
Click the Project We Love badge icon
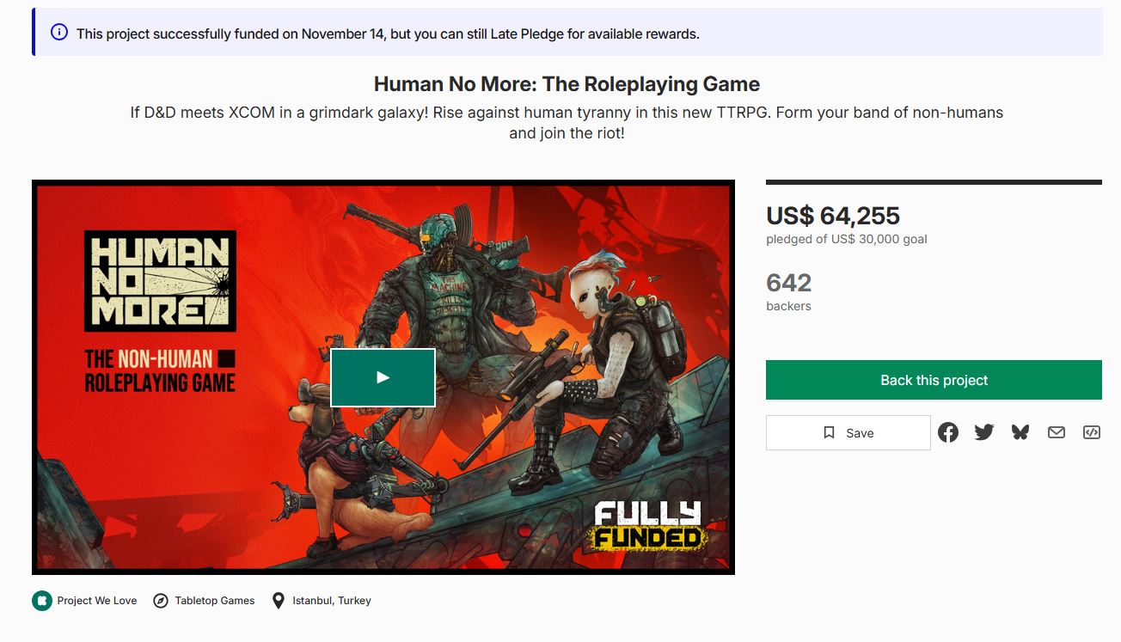42,601
